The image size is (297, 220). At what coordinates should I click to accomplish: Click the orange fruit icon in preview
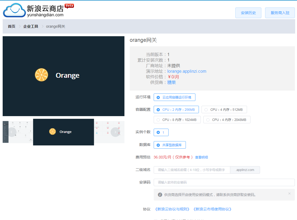(x=41, y=75)
